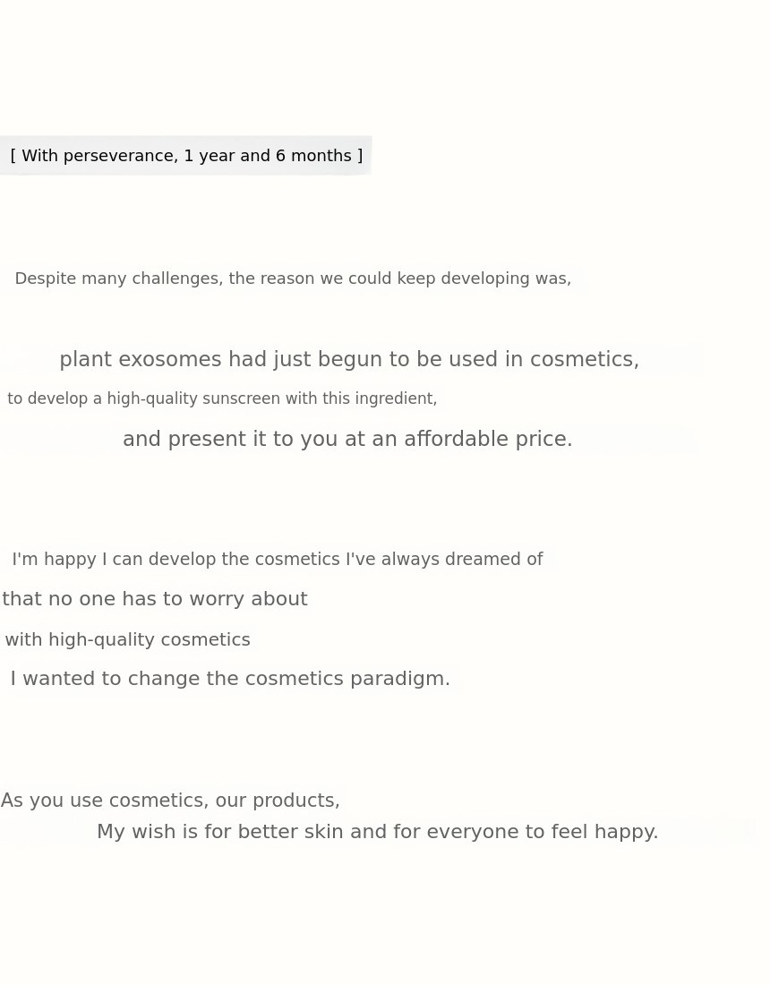This screenshot has height=985, width=770.
Task: Click the "that no one has to worry about" text
Action: [x=155, y=599]
